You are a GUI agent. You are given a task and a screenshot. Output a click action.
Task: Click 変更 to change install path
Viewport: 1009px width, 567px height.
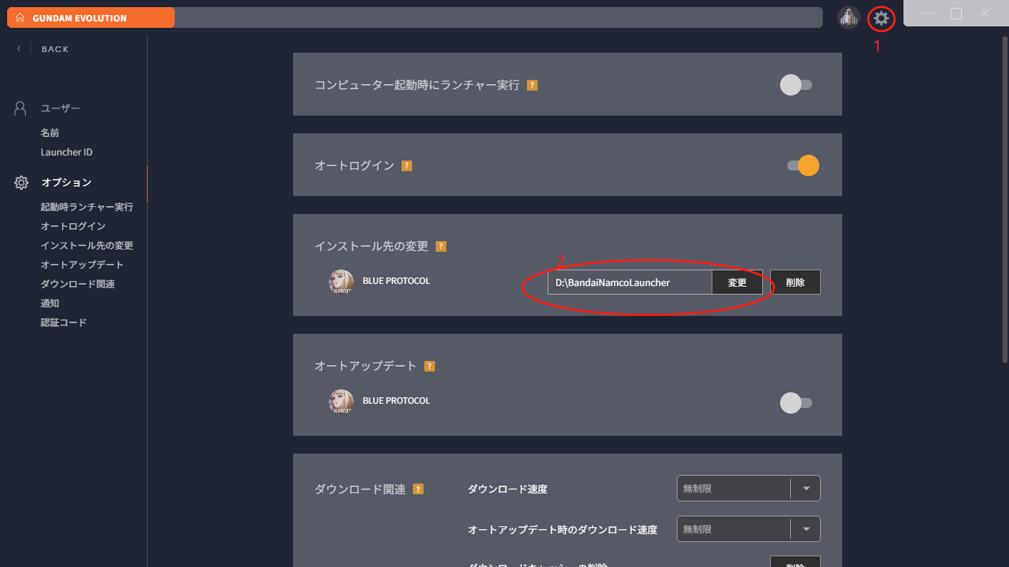pos(737,282)
